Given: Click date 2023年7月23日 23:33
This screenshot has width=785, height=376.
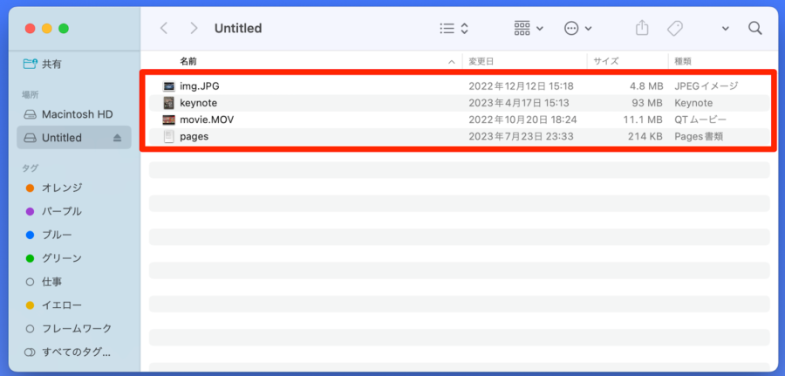Looking at the screenshot, I should [x=522, y=136].
